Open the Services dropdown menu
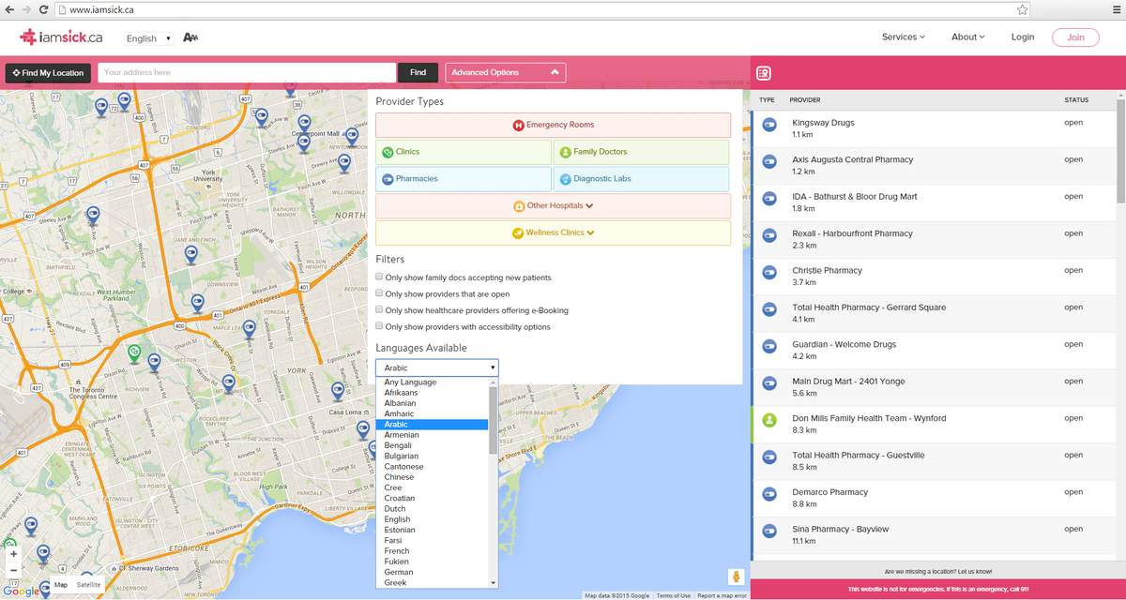The width and height of the screenshot is (1126, 600). [x=903, y=37]
